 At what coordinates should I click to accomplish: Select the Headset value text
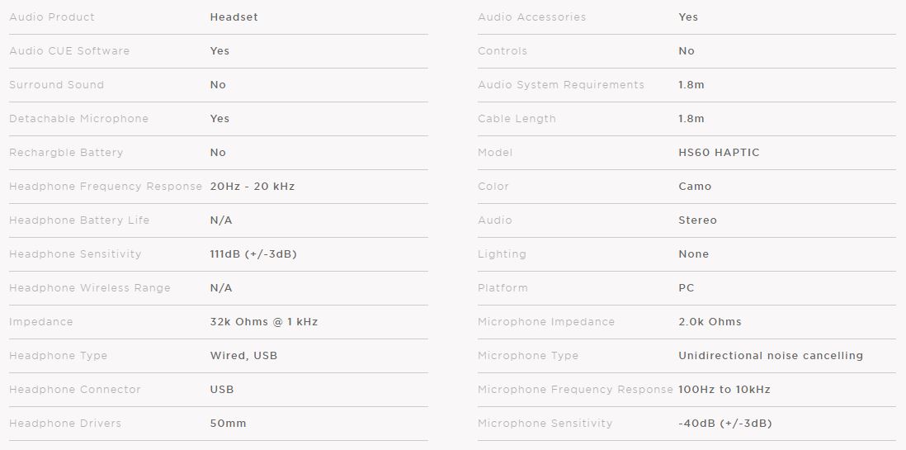[x=234, y=17]
